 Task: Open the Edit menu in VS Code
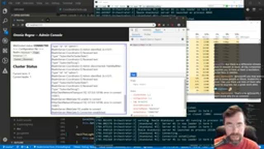tap(17, 3)
